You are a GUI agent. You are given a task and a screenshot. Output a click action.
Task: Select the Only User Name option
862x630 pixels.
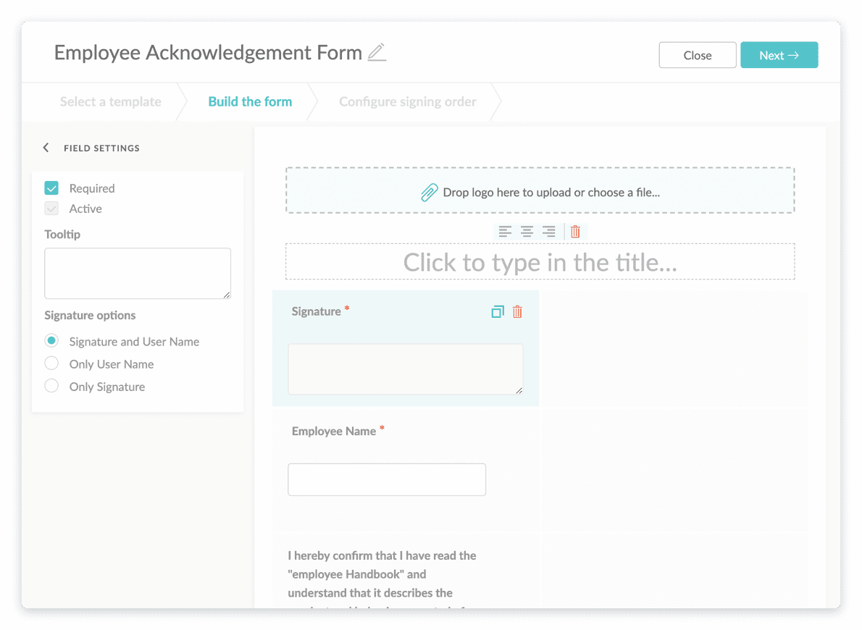51,364
